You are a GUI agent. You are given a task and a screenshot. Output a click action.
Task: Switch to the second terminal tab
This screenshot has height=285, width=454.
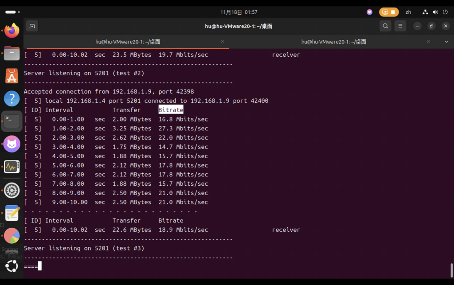333,42
